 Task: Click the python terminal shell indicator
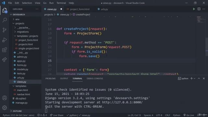[183, 78]
